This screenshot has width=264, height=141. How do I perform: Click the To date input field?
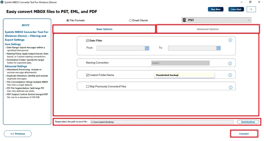click(x=192, y=48)
